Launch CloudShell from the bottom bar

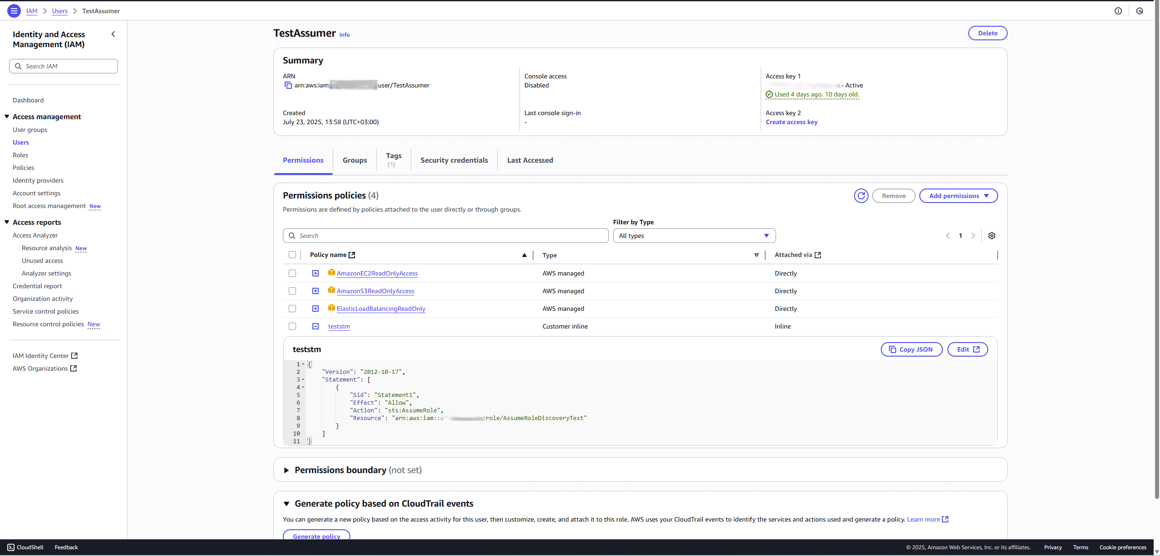click(x=25, y=547)
